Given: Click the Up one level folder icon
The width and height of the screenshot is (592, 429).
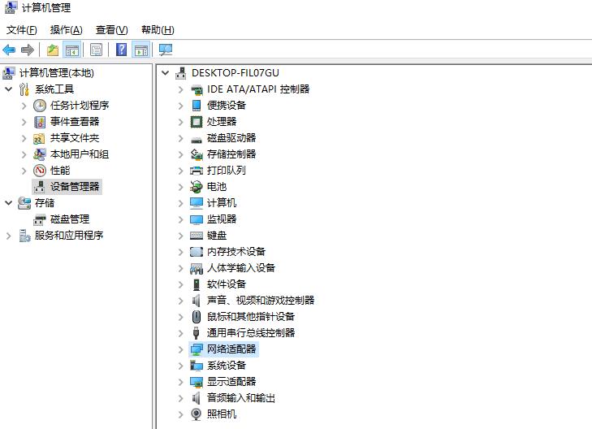Looking at the screenshot, I should coord(53,50).
